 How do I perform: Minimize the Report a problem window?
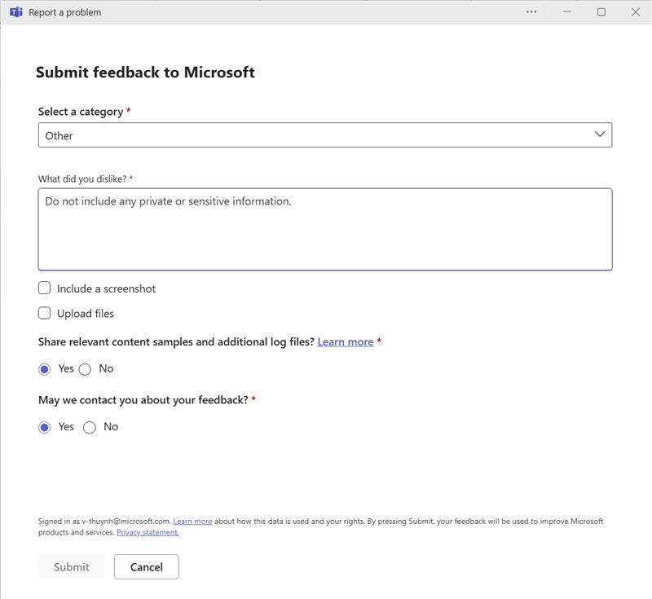(x=567, y=12)
